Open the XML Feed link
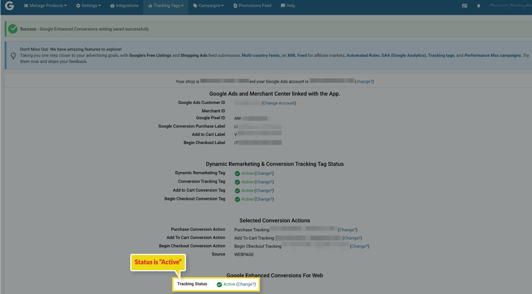532x294 pixels. 297,55
